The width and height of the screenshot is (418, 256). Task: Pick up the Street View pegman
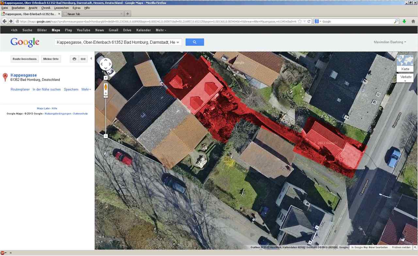click(x=105, y=87)
